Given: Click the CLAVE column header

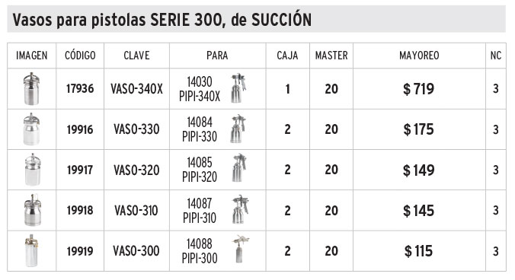Looking at the screenshot, I should pos(136,56).
